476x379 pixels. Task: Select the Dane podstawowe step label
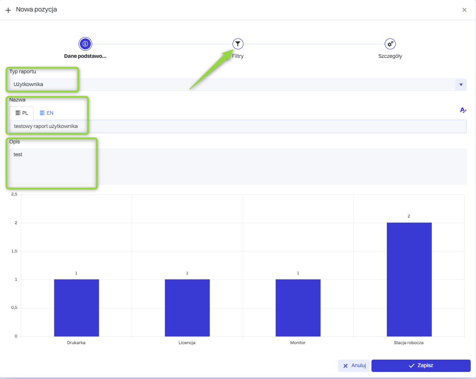tap(85, 56)
